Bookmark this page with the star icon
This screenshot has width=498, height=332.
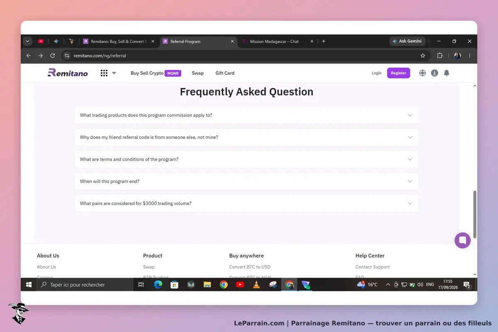pos(423,56)
